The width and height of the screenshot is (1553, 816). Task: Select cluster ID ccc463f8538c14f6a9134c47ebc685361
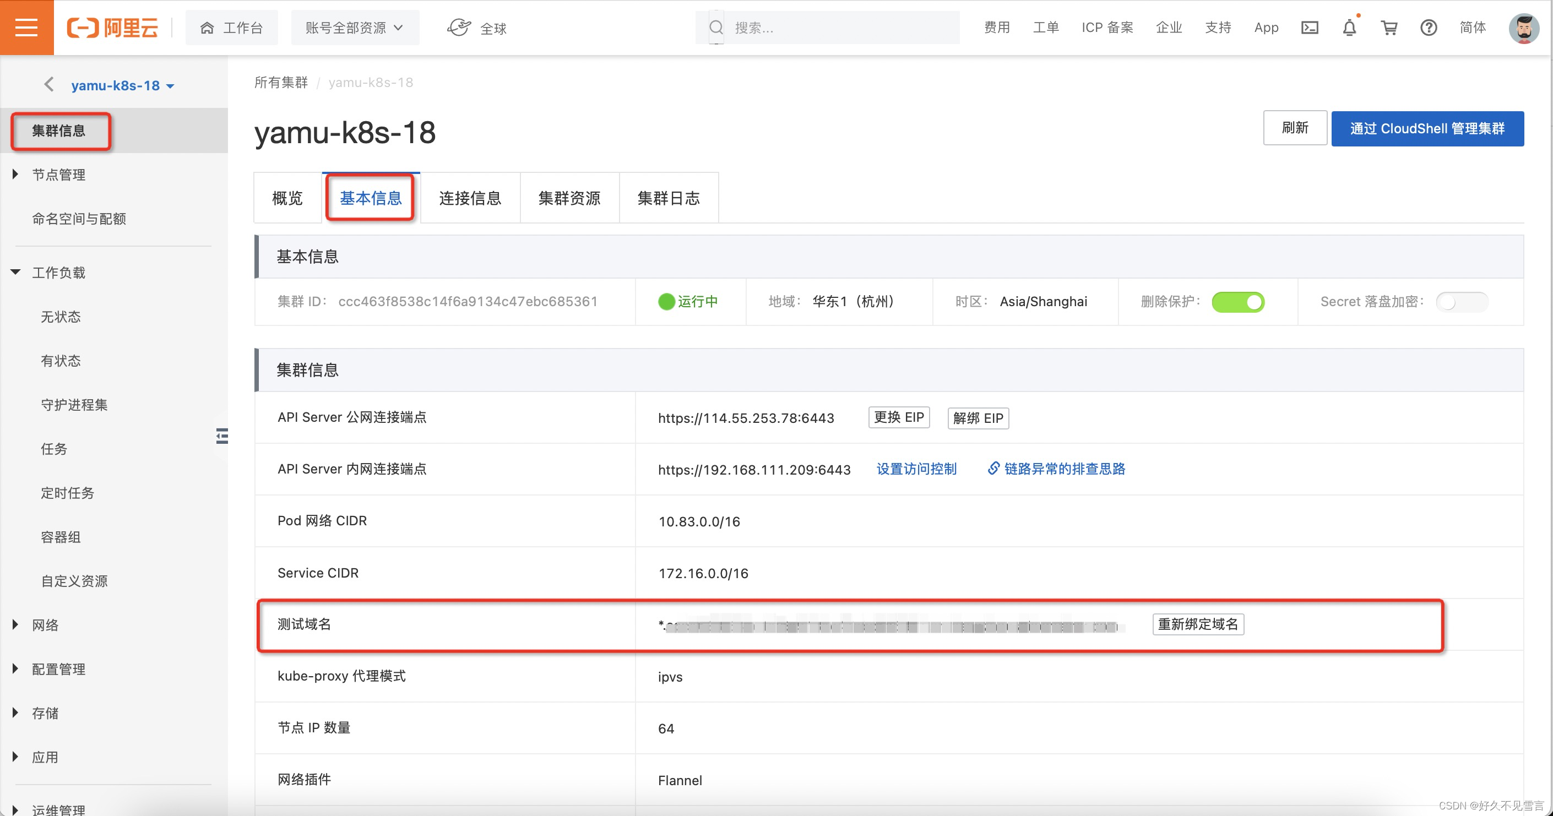pyautogui.click(x=468, y=301)
